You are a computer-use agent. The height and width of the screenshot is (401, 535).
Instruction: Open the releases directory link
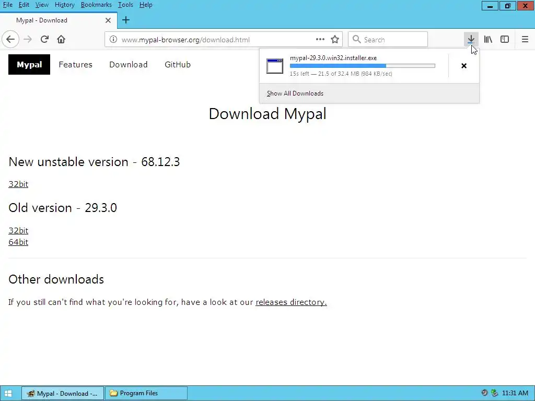pos(291,302)
